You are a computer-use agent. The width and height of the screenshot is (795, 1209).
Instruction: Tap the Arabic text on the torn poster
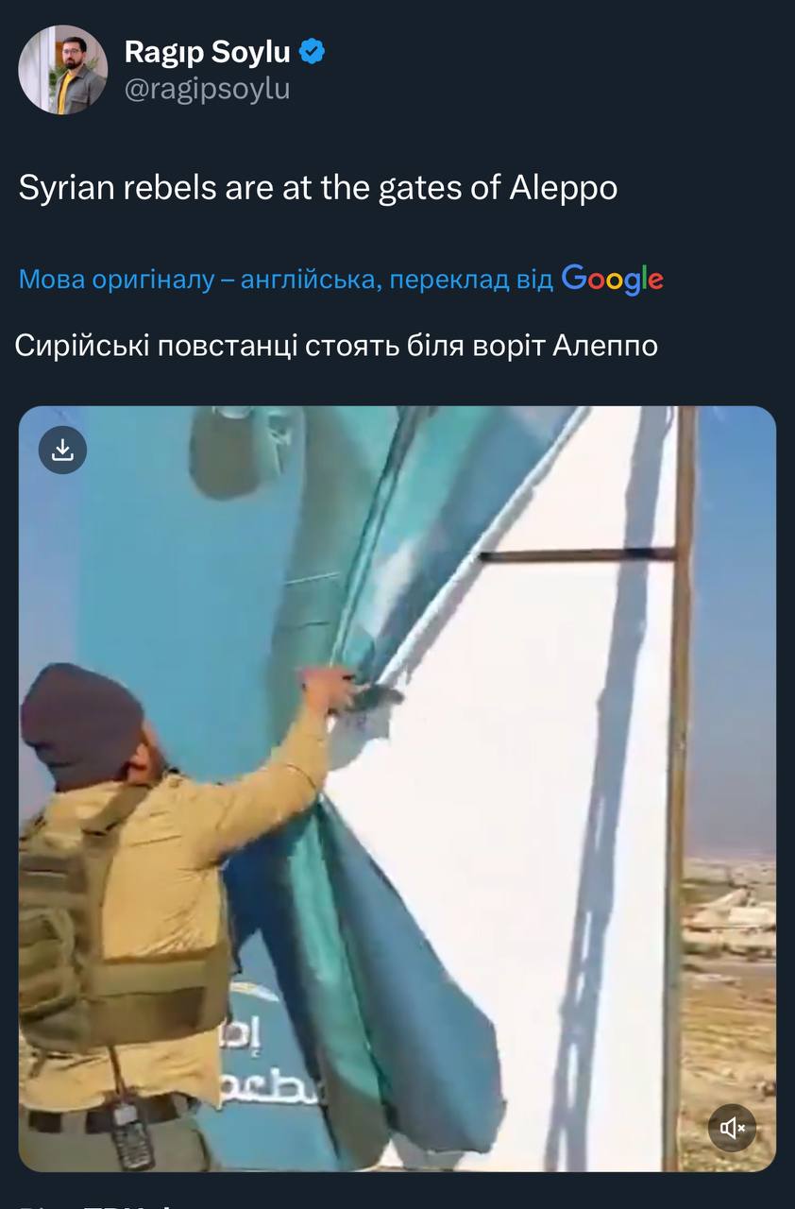pos(269,1063)
